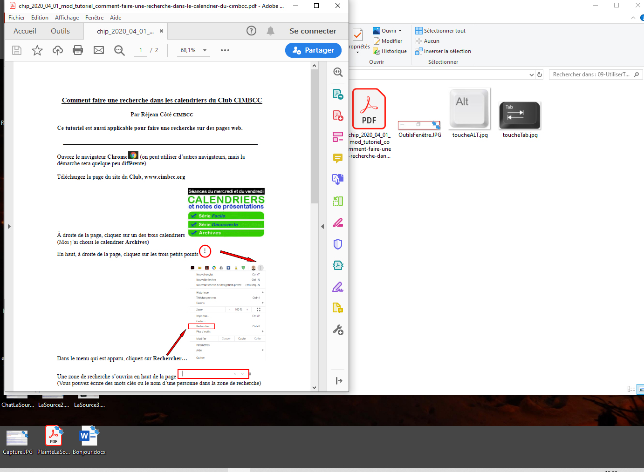Viewport: 644px width, 472px height.
Task: Click the page number input field
Action: [141, 50]
